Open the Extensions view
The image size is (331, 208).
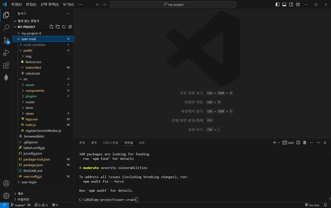(x=6, y=65)
